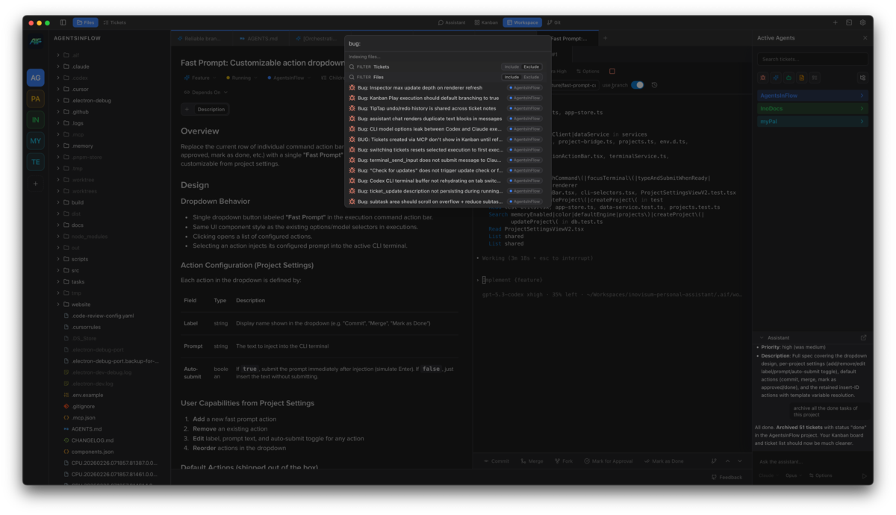The width and height of the screenshot is (896, 515).
Task: Click the Search tickets input field
Action: click(812, 58)
